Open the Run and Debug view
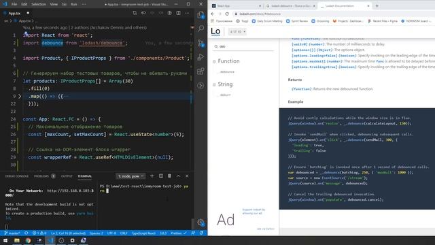This screenshot has width=435, height=245. [201, 57]
